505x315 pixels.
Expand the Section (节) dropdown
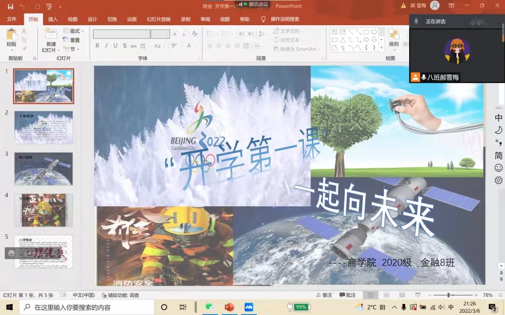tap(72, 49)
